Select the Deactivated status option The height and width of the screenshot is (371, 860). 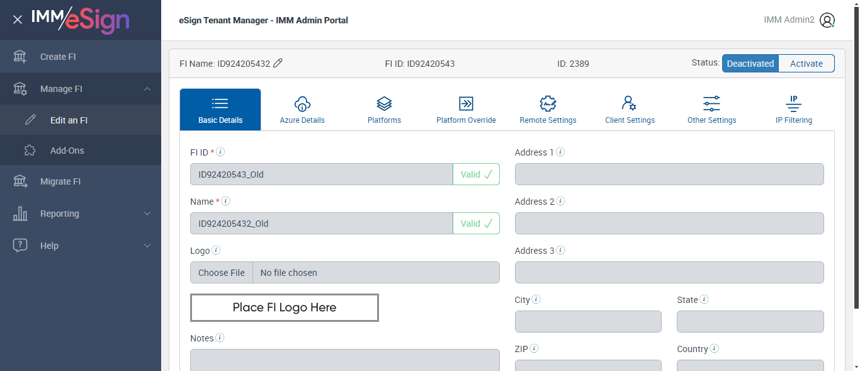pyautogui.click(x=750, y=64)
